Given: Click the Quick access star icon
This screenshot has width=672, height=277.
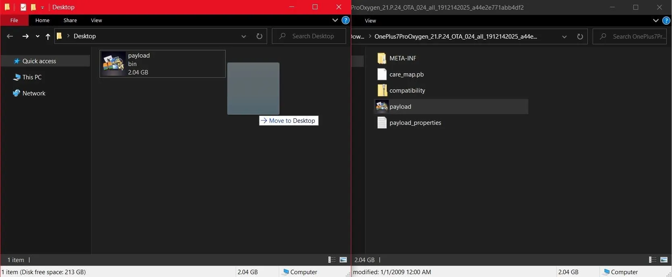Looking at the screenshot, I should click(x=17, y=61).
